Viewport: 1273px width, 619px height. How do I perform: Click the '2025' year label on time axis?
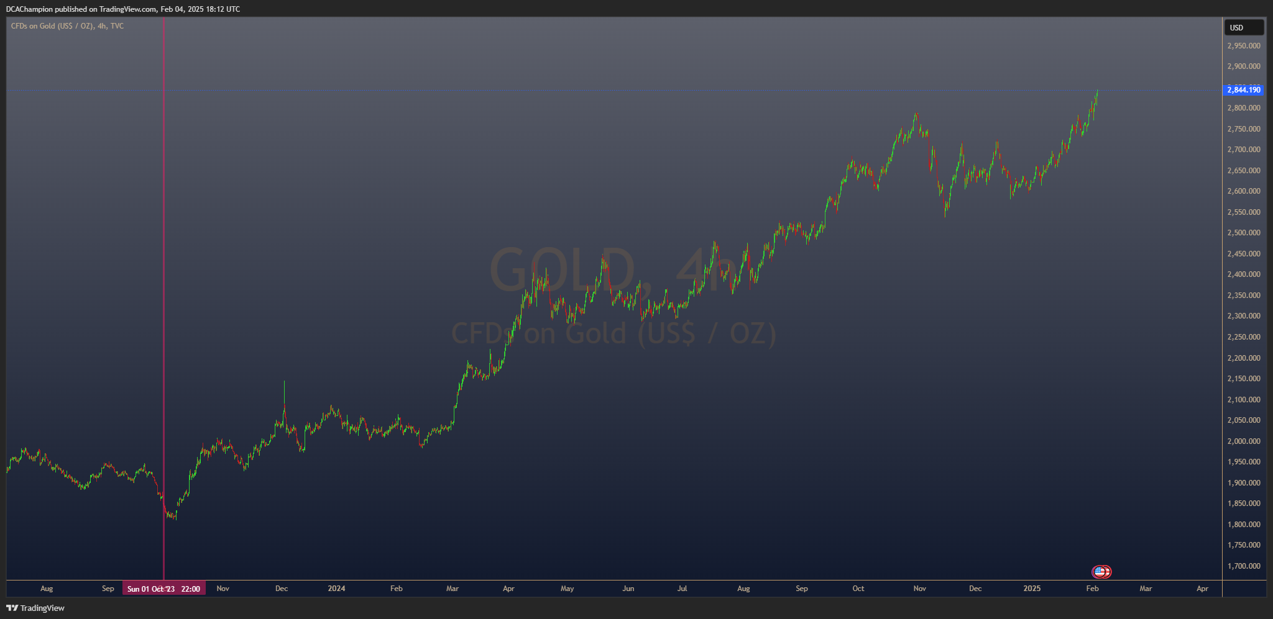(1032, 589)
